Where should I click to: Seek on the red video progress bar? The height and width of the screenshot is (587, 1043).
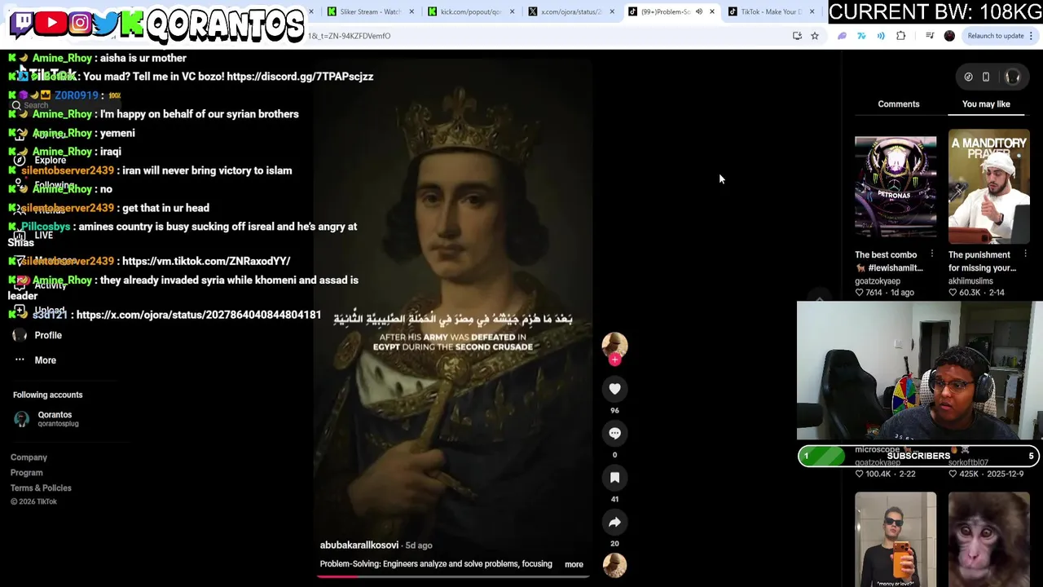pyautogui.click(x=453, y=576)
